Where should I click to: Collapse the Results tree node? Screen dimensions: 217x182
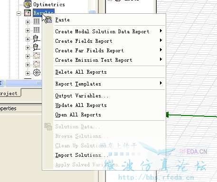[19, 13]
